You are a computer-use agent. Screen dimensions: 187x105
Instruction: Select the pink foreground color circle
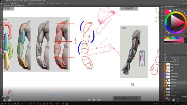(x=167, y=12)
